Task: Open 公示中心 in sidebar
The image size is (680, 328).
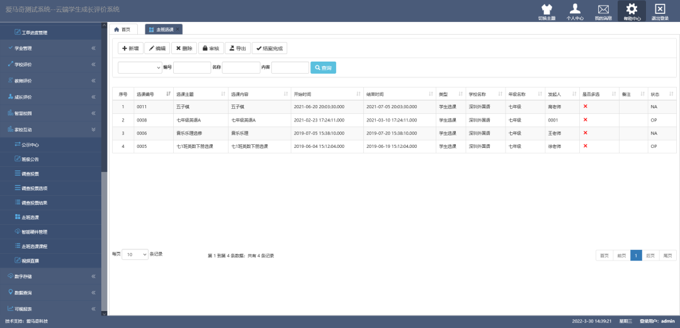Action: (x=50, y=145)
